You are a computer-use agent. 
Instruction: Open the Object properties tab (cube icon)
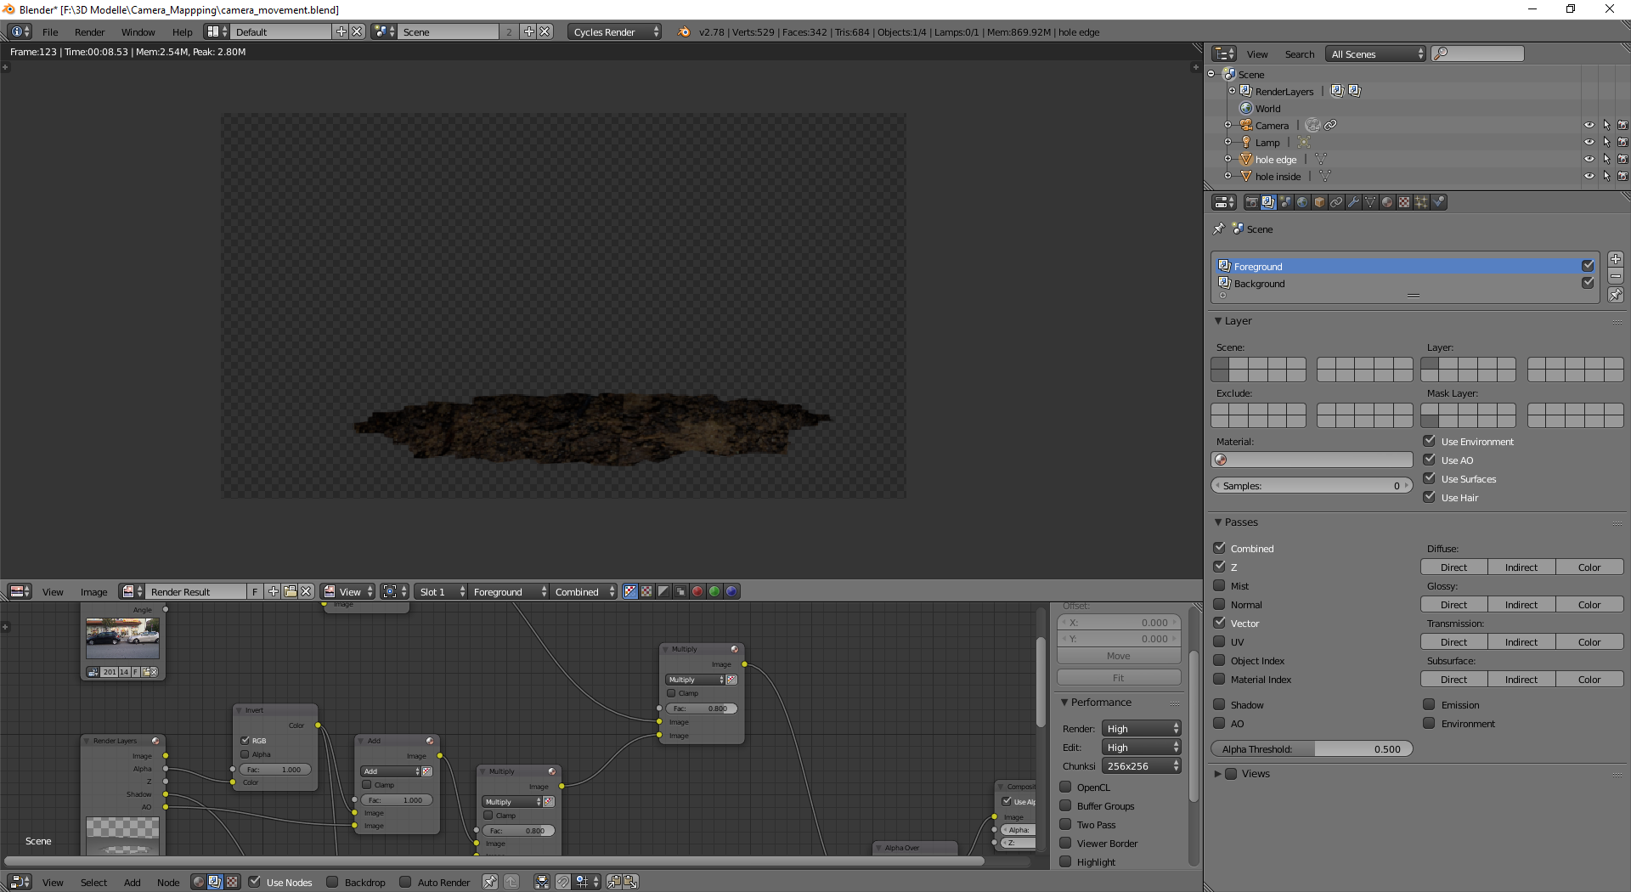click(x=1319, y=202)
